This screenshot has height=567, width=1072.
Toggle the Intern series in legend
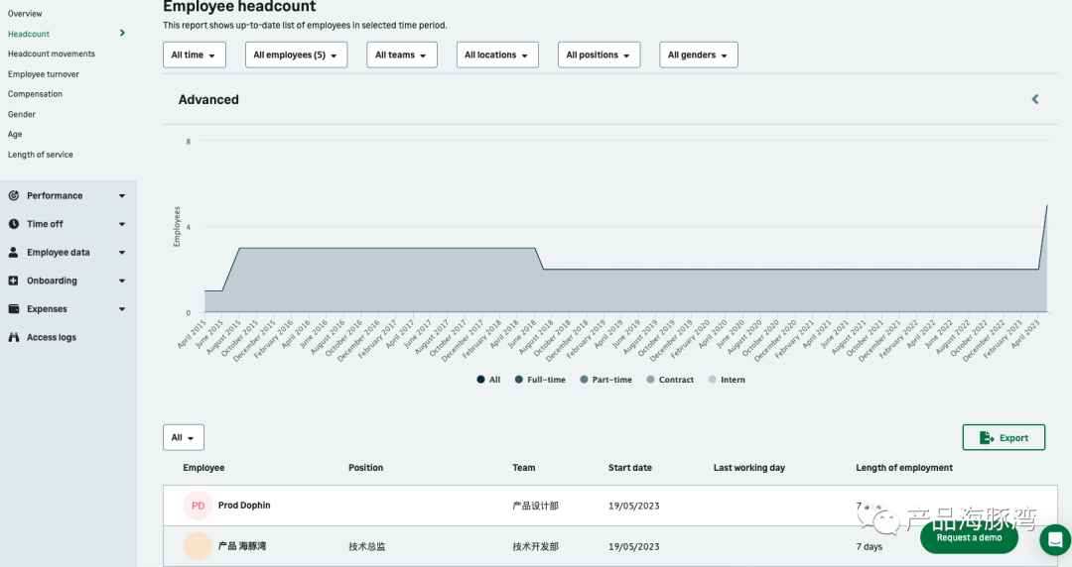click(x=727, y=380)
